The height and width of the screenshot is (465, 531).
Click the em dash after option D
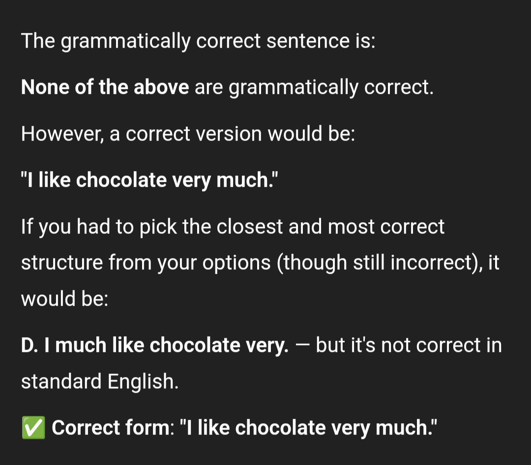click(302, 346)
